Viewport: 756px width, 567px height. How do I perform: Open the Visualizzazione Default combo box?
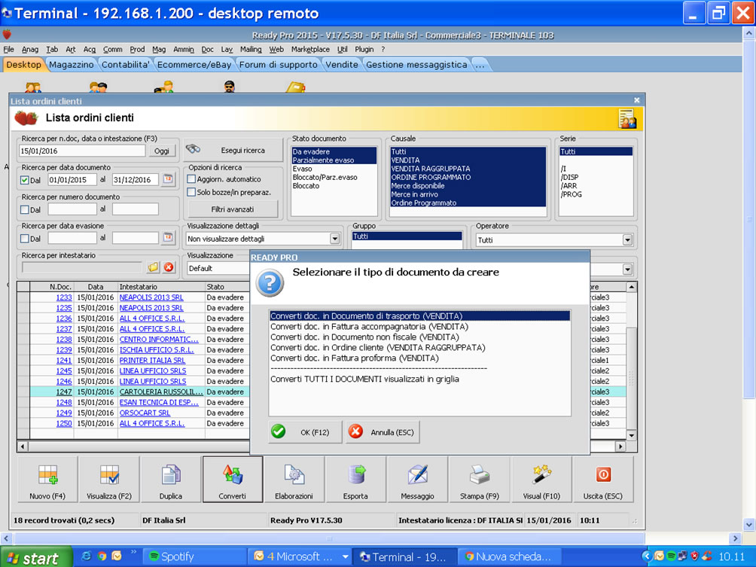tap(218, 269)
